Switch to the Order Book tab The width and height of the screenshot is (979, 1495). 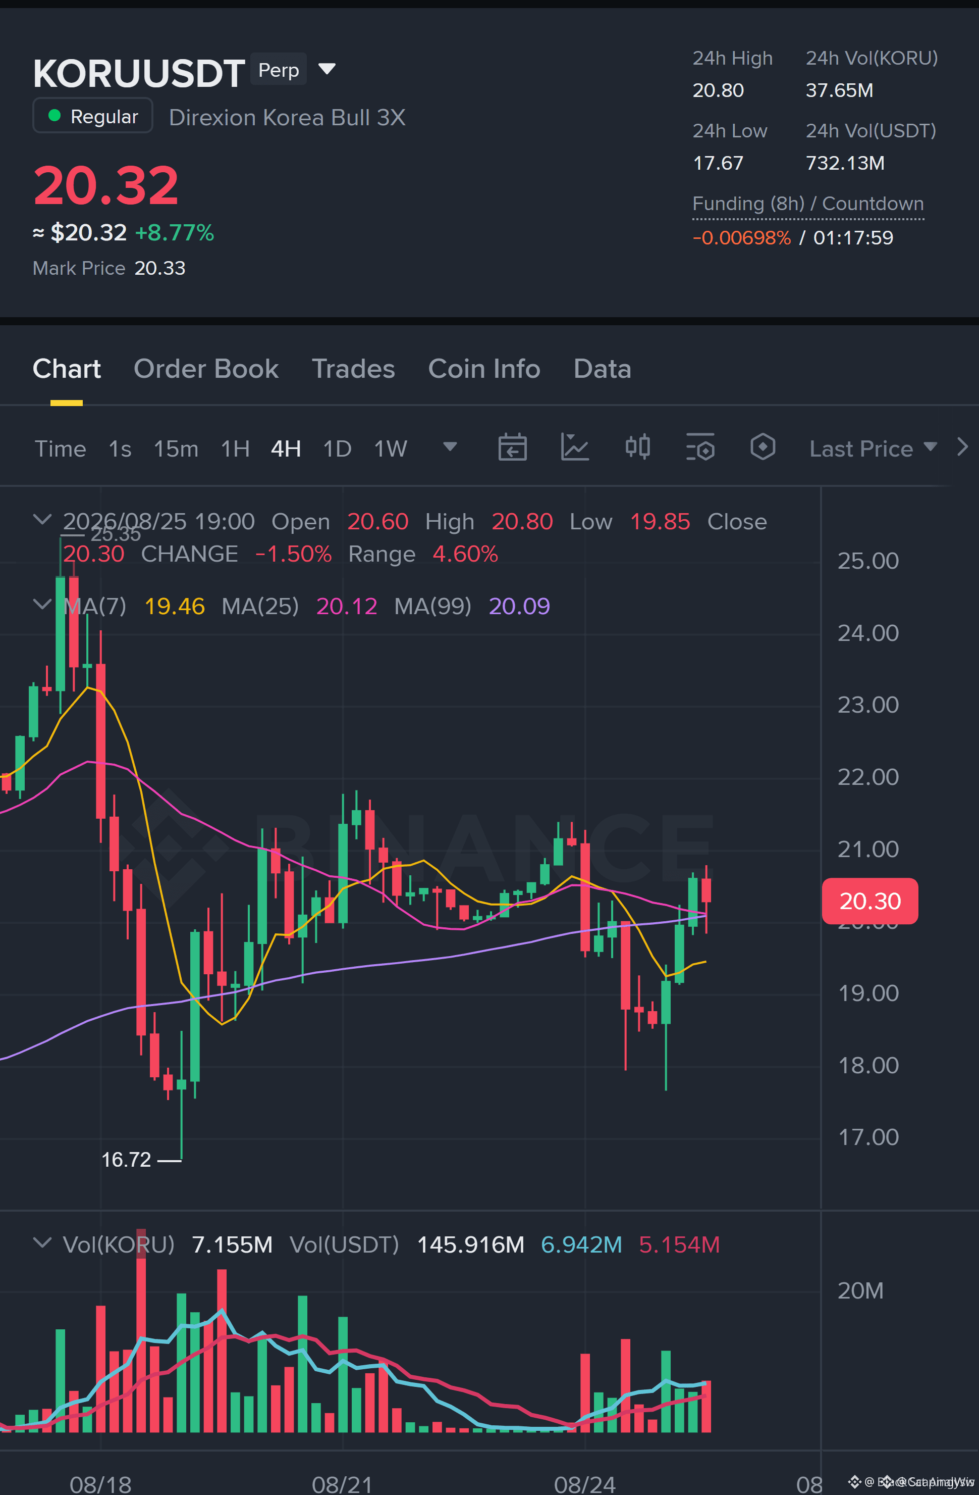206,369
